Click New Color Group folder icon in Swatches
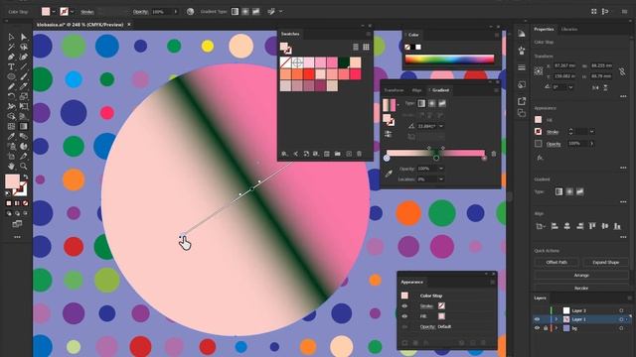 [x=338, y=154]
